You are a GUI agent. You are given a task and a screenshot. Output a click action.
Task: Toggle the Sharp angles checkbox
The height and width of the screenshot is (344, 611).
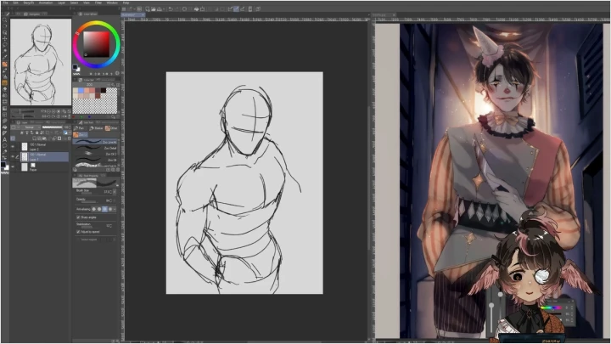click(79, 217)
